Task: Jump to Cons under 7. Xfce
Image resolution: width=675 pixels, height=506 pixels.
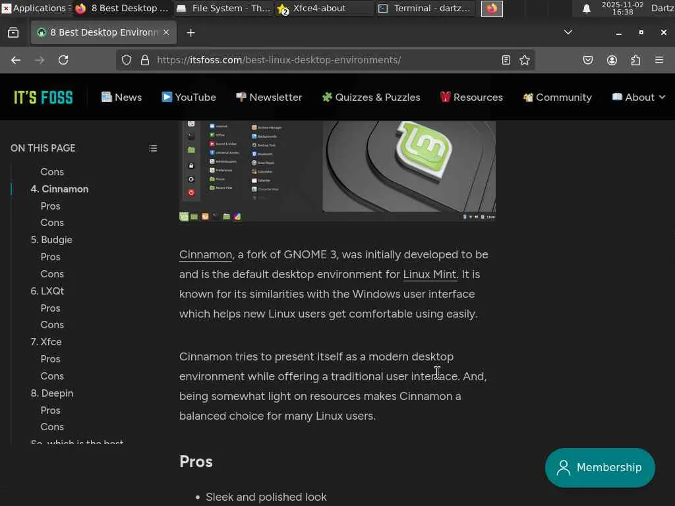Action: click(52, 376)
